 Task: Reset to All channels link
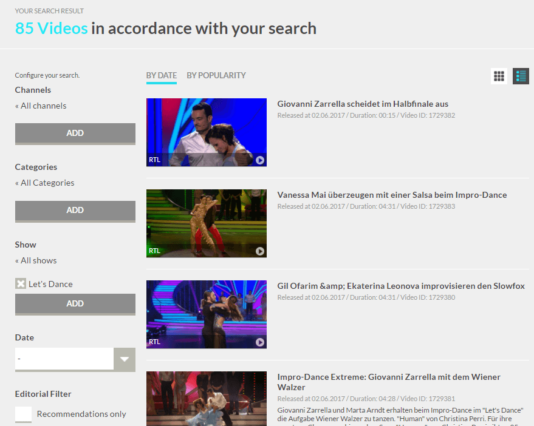(x=43, y=106)
